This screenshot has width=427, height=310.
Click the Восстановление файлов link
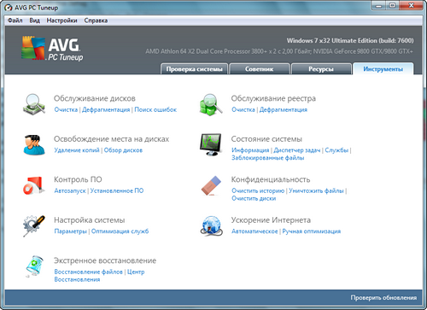pyautogui.click(x=89, y=272)
